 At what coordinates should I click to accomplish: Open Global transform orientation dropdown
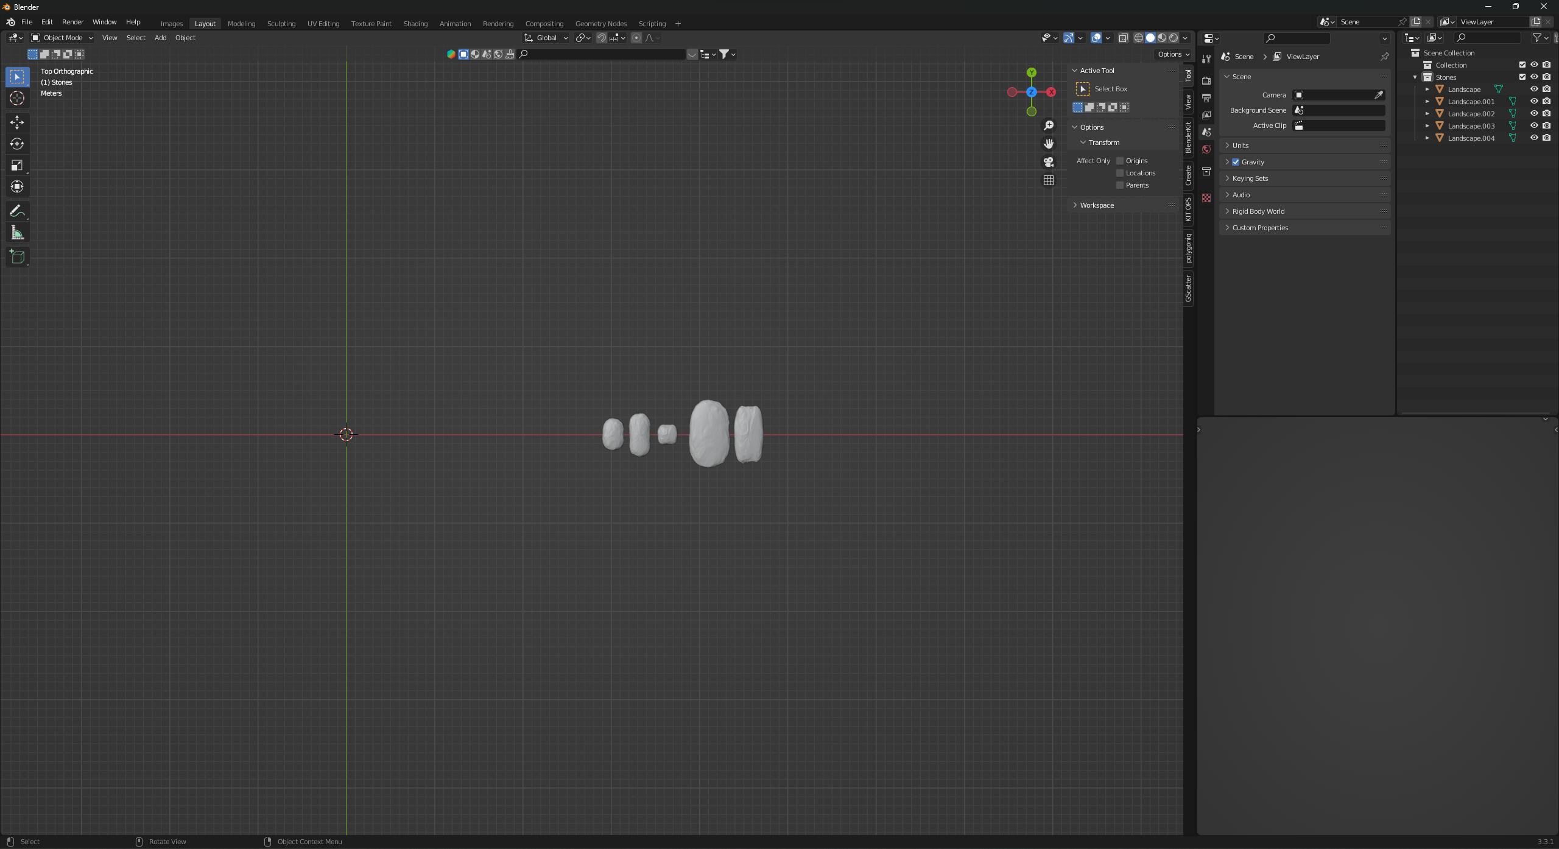pyautogui.click(x=546, y=38)
